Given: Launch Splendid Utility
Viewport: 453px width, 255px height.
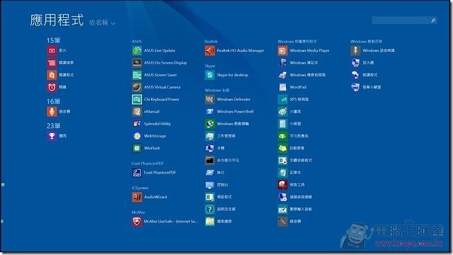Looking at the screenshot, I should (152, 124).
